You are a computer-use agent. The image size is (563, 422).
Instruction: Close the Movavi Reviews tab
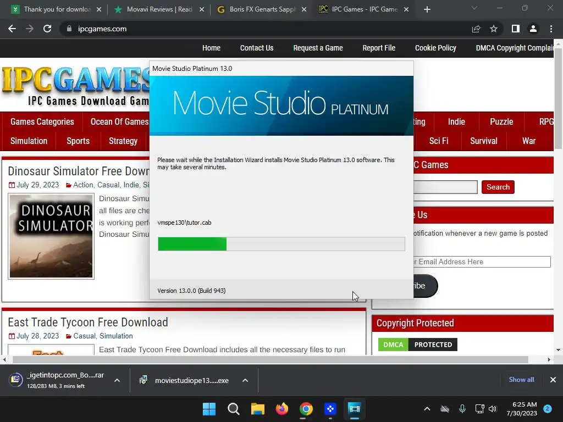[x=202, y=9]
